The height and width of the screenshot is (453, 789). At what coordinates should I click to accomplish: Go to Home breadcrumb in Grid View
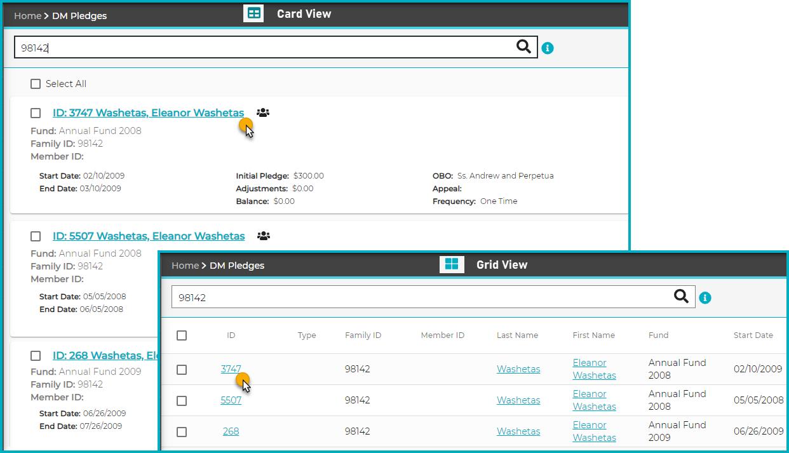[185, 266]
